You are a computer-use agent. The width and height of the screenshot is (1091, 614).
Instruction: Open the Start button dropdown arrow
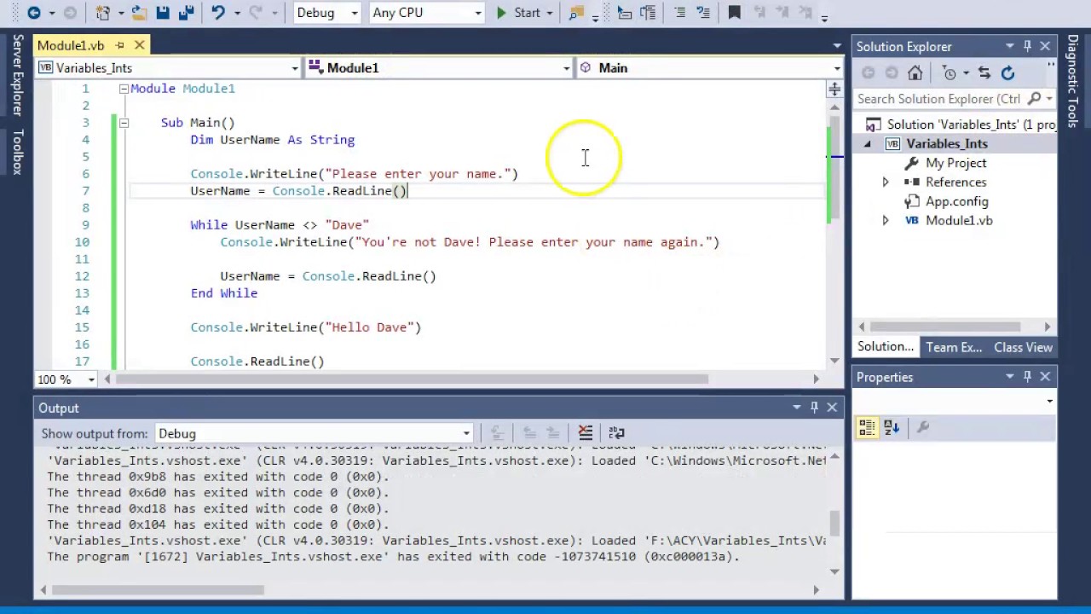(x=549, y=13)
